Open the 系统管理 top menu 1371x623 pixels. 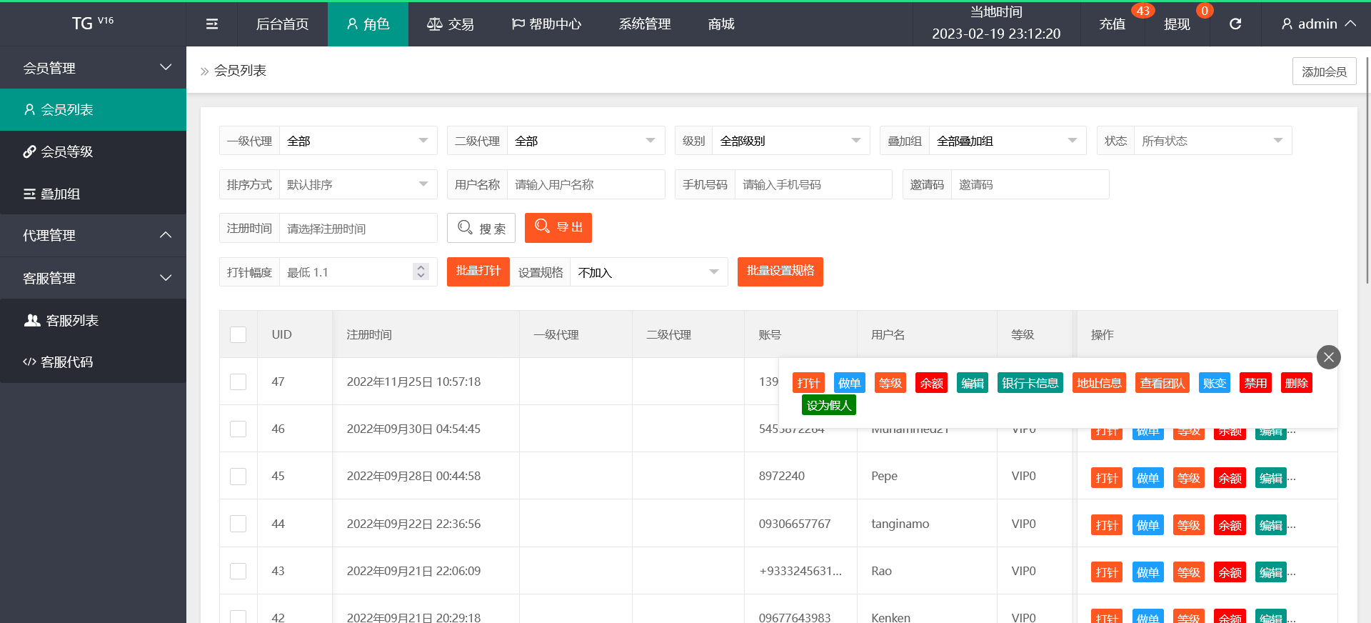point(645,24)
